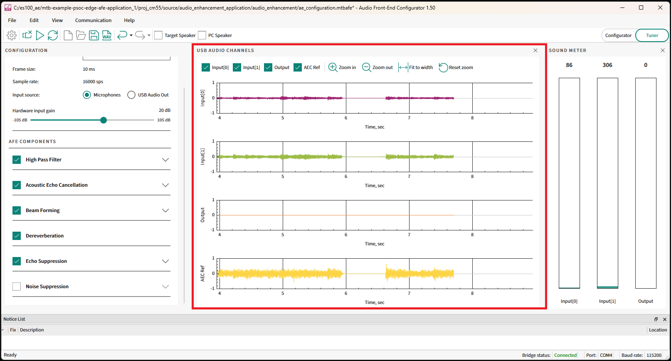Click the save floppy disk icon
The width and height of the screenshot is (671, 361).
94,35
